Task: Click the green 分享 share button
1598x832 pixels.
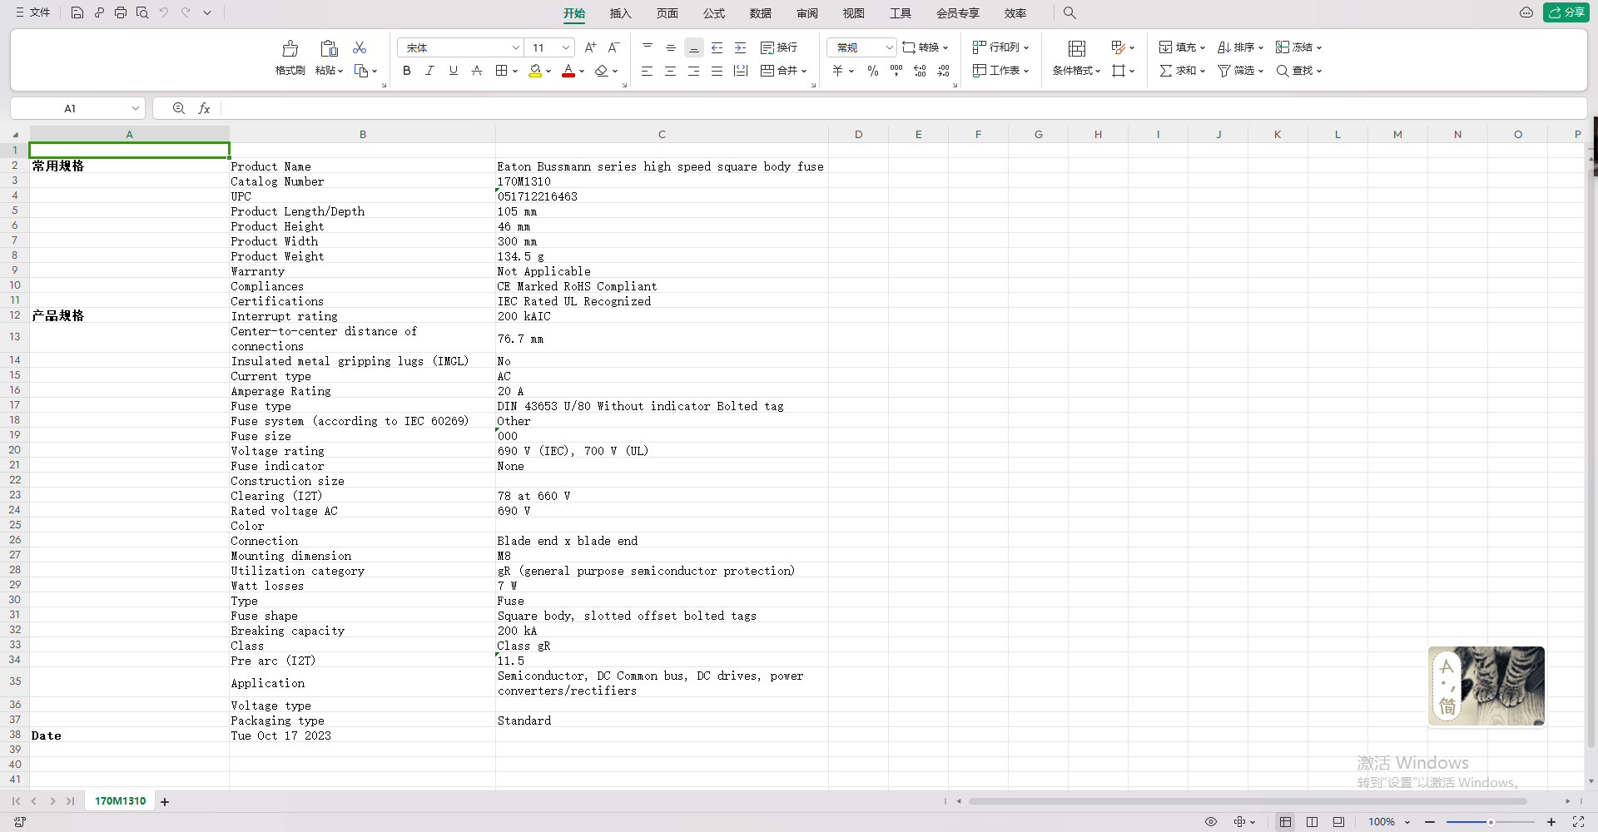Action: click(1566, 12)
